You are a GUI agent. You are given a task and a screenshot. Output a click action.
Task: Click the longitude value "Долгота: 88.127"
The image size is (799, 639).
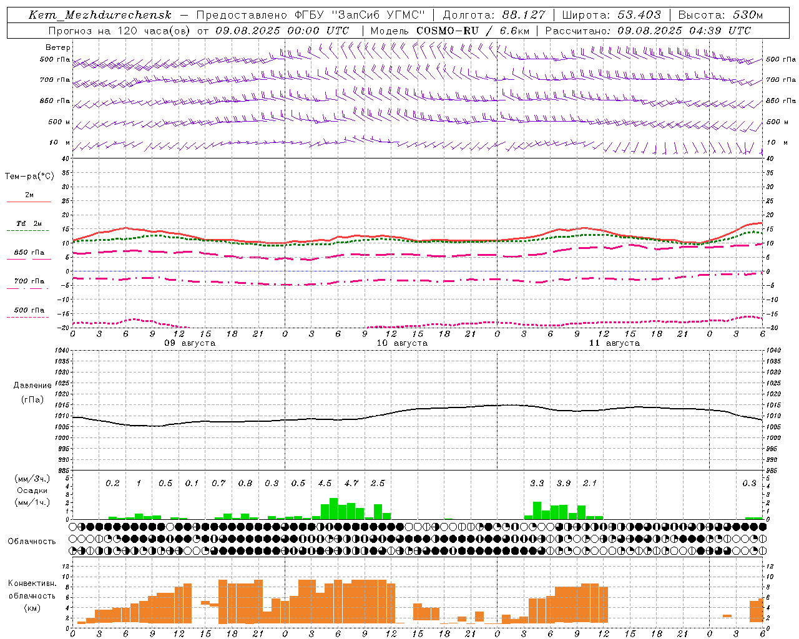point(494,16)
